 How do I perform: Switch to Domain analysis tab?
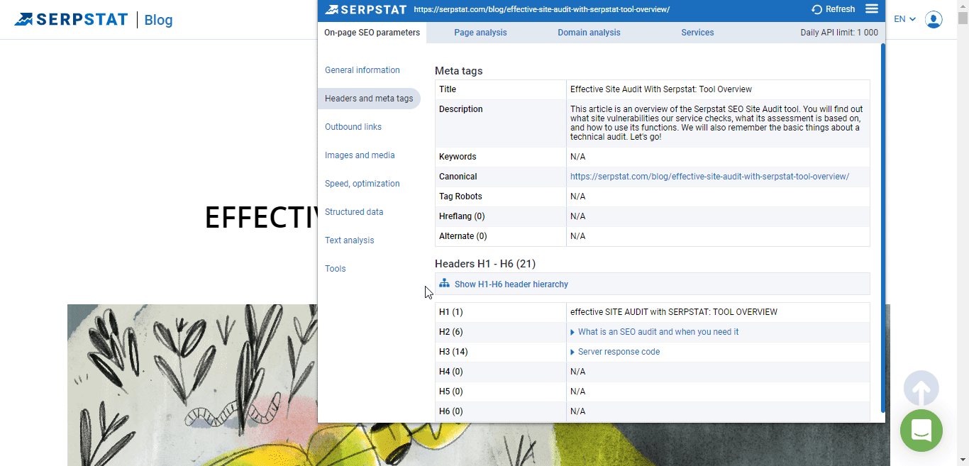pyautogui.click(x=589, y=33)
